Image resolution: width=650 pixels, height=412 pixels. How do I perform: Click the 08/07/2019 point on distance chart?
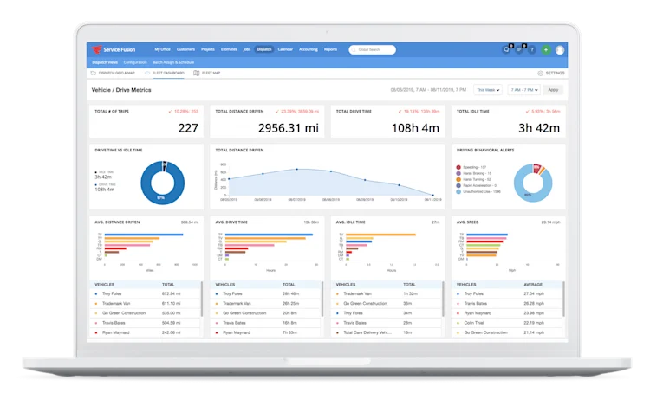(x=296, y=169)
